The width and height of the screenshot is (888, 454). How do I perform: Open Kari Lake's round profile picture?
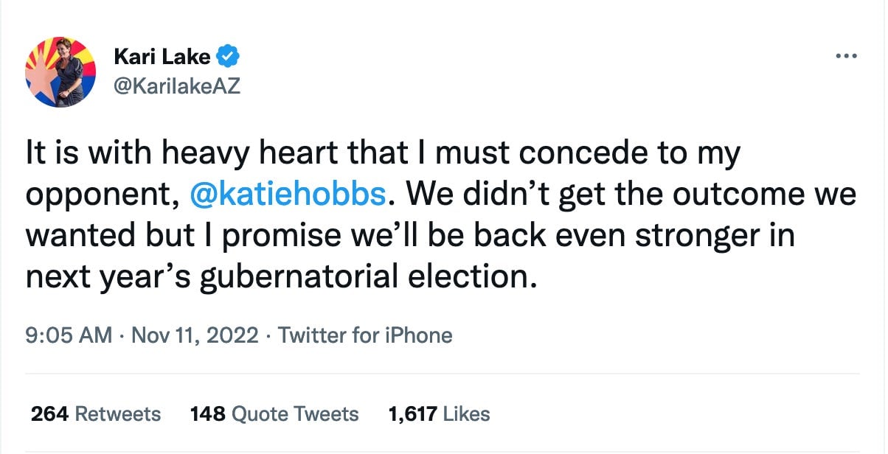coord(61,71)
